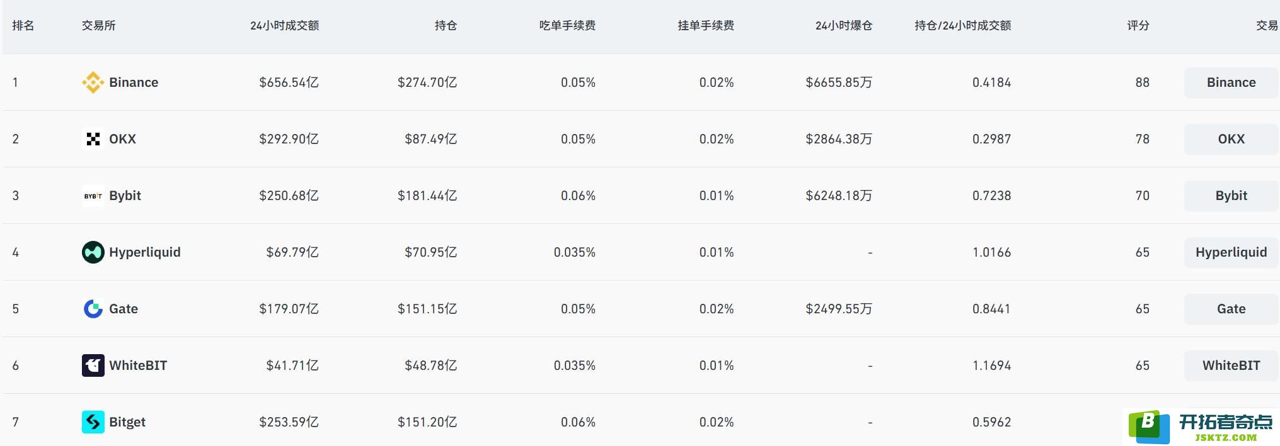The height and width of the screenshot is (446, 1280).
Task: Select the Bybit exchange name
Action: point(125,196)
